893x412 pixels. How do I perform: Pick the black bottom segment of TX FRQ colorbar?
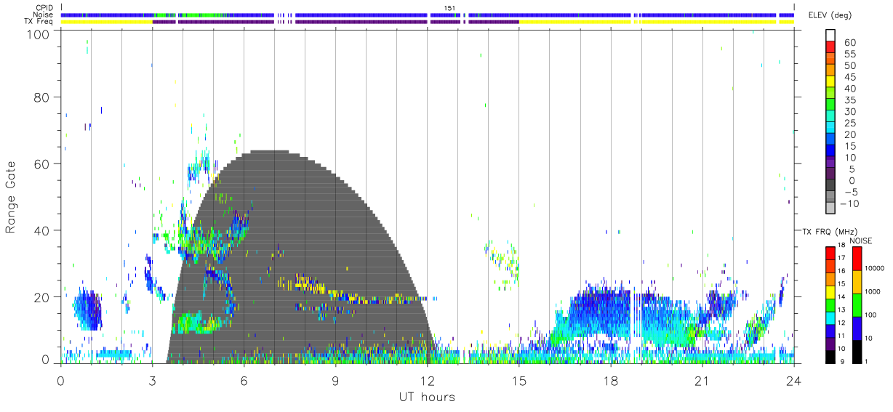coord(830,356)
